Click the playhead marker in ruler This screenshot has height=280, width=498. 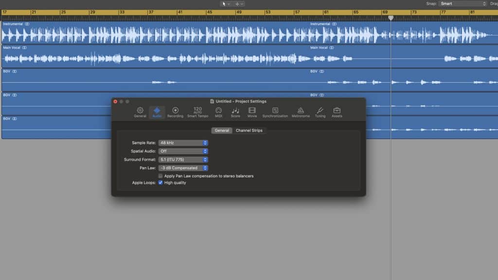(391, 18)
